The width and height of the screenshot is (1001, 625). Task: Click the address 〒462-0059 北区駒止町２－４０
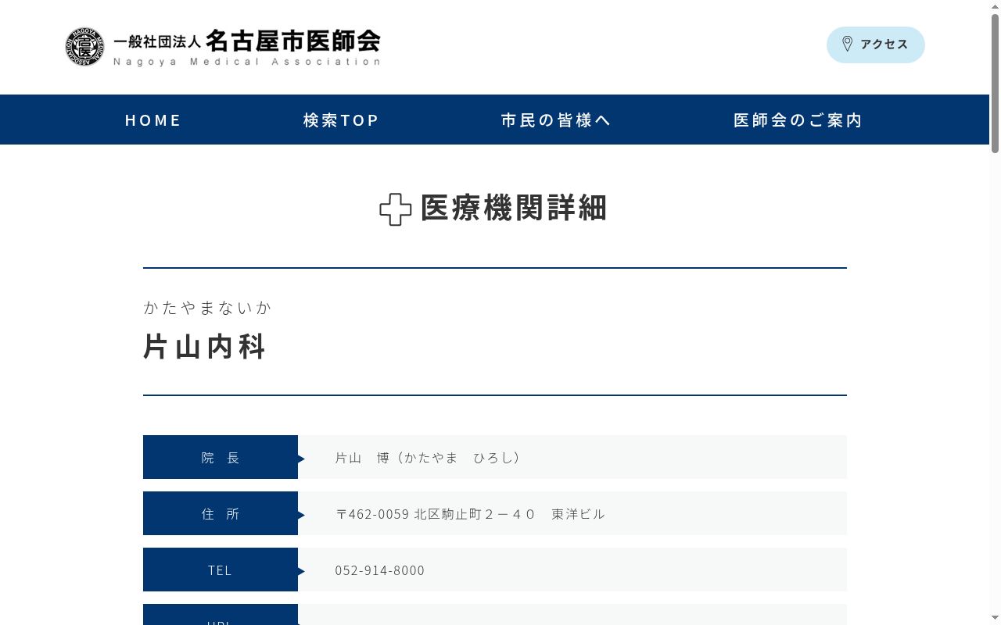click(x=436, y=514)
